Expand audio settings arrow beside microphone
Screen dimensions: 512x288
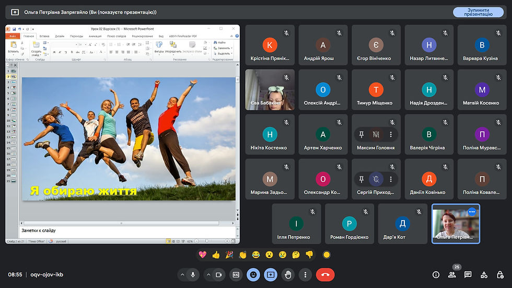[182, 275]
